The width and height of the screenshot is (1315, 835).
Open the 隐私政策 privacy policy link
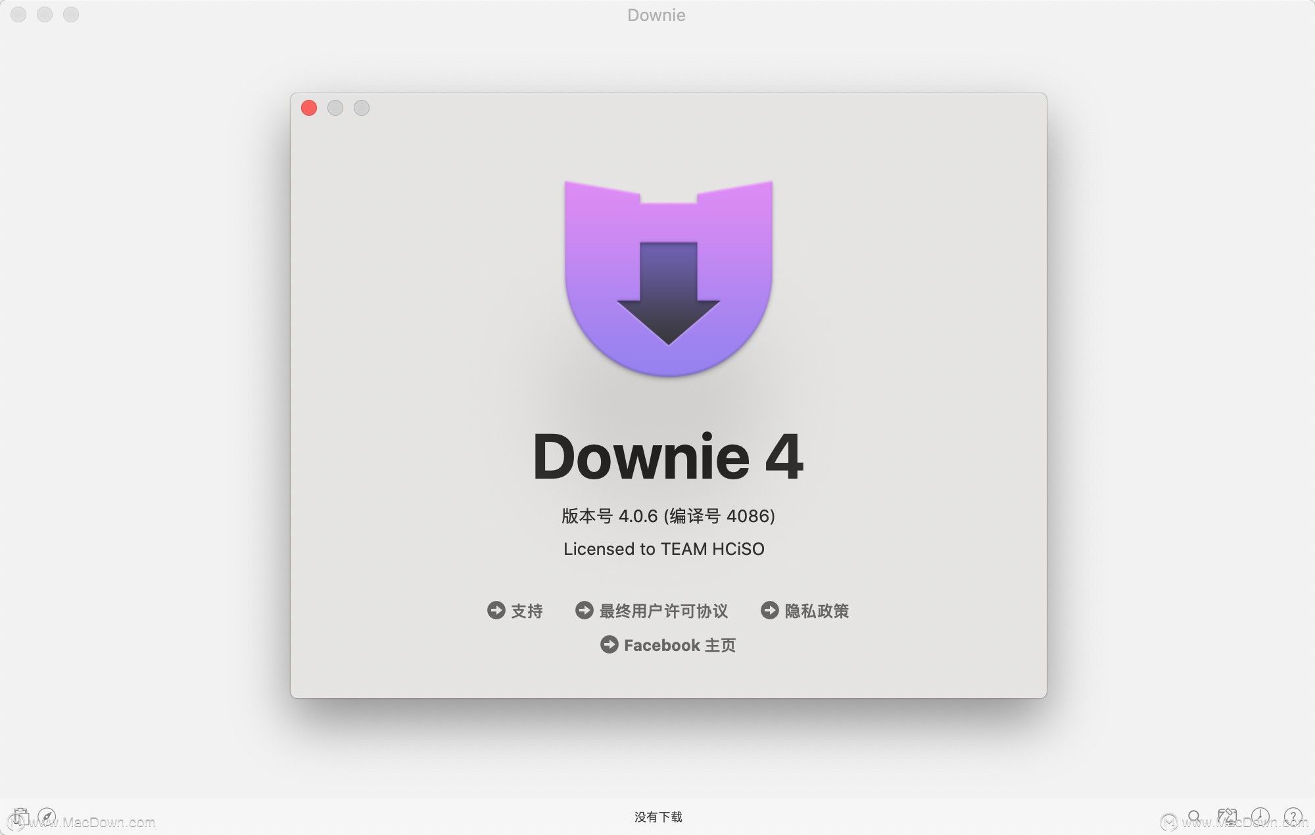tap(805, 611)
